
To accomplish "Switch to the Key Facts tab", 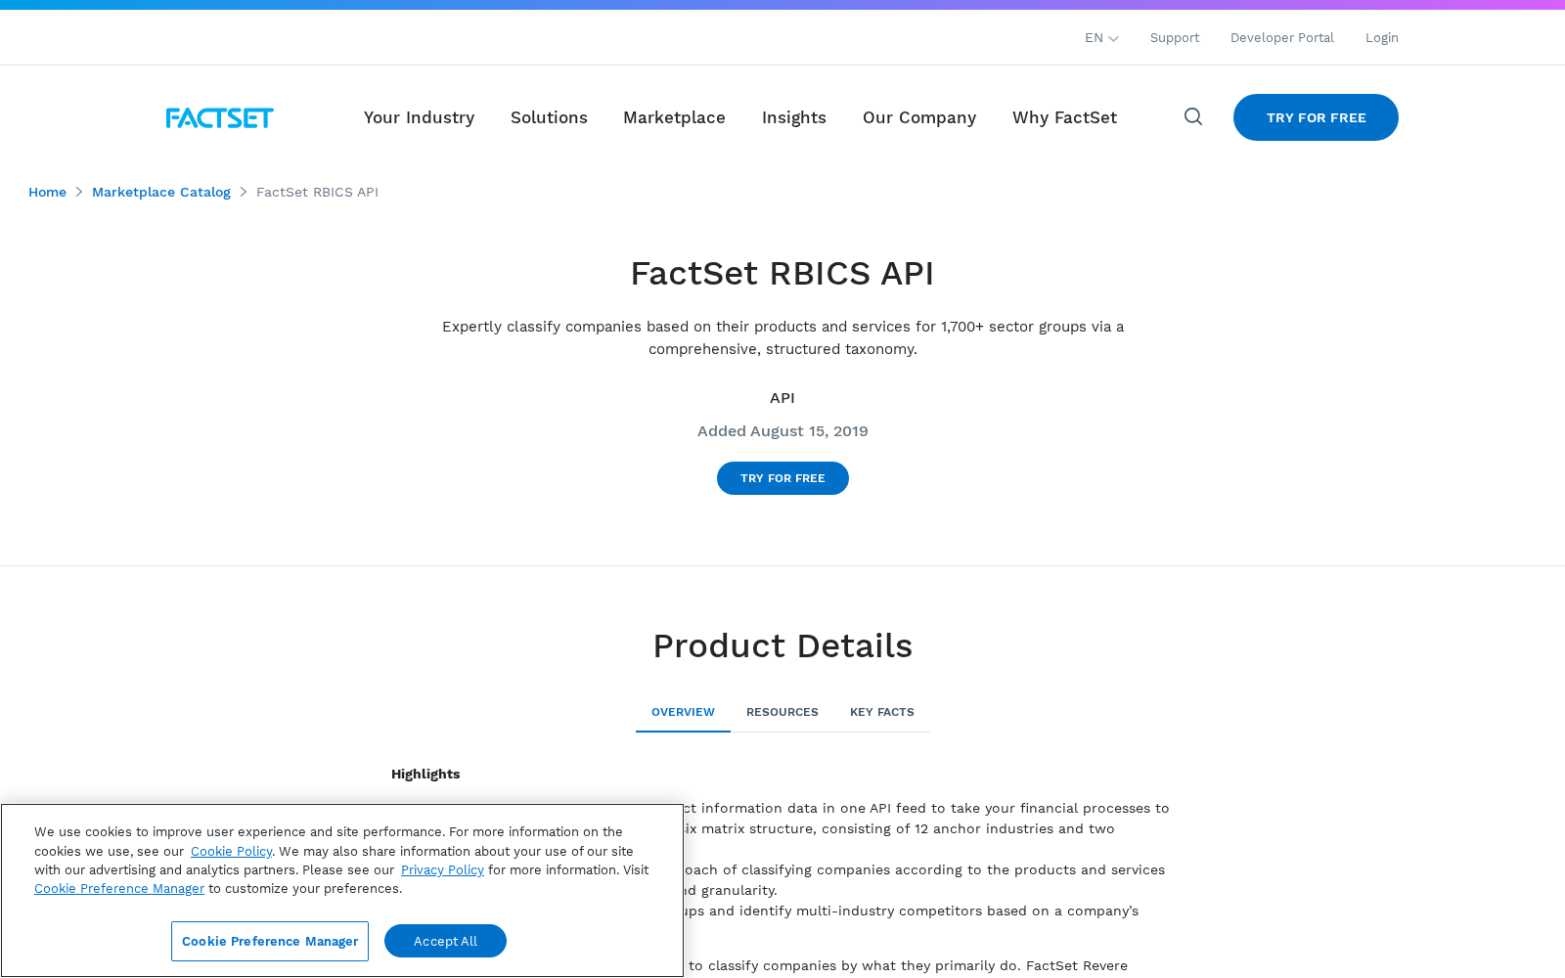I will click(x=882, y=712).
